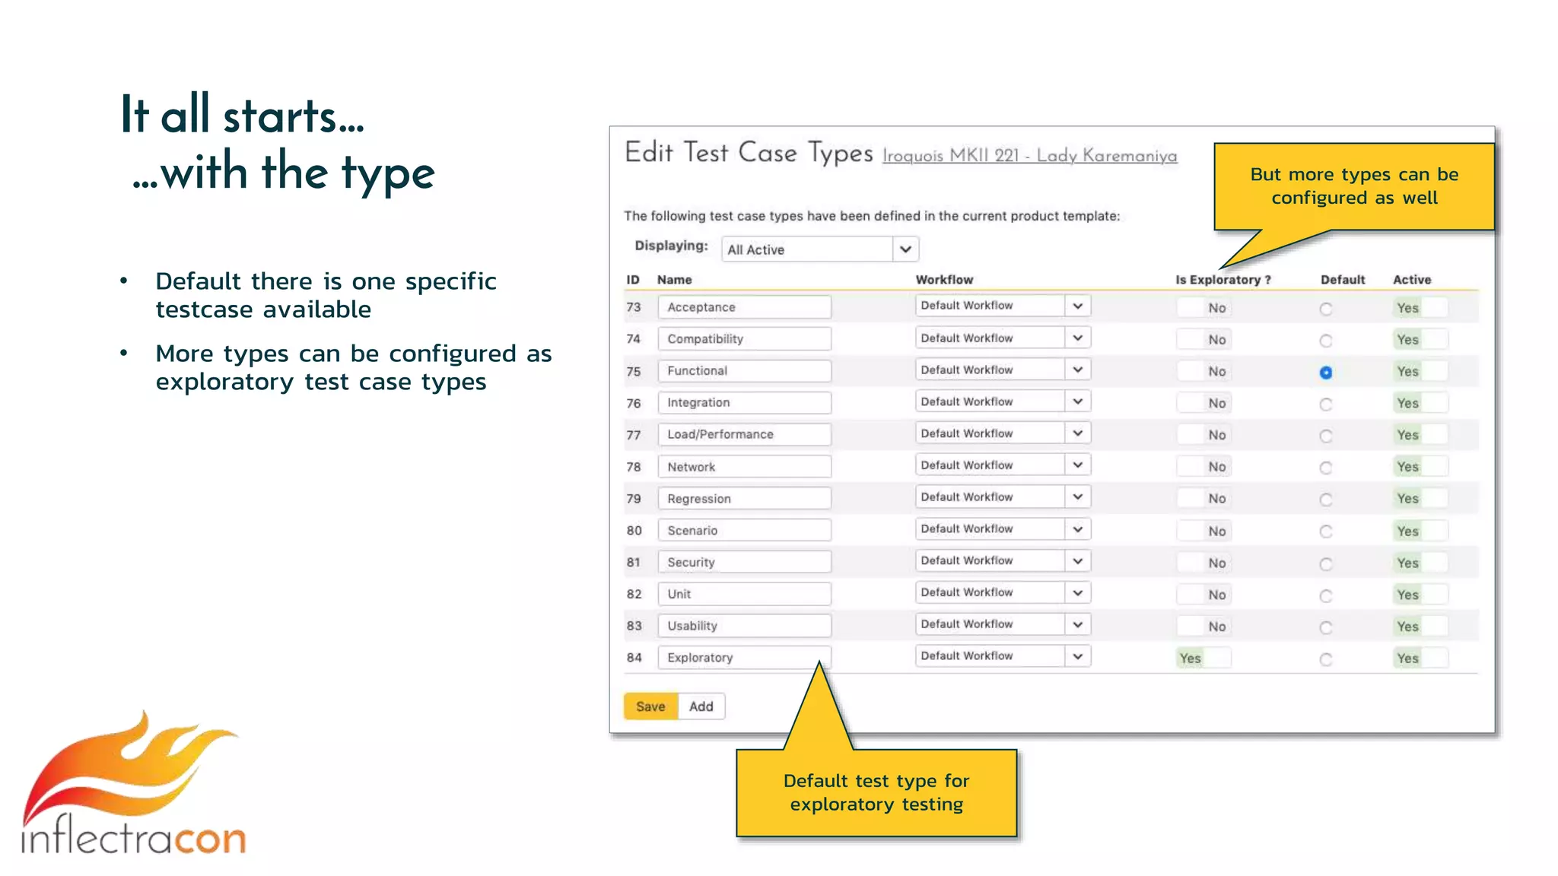The width and height of the screenshot is (1558, 876).
Task: Open the Workflow dropdown for Load/Performance
Action: point(1003,433)
